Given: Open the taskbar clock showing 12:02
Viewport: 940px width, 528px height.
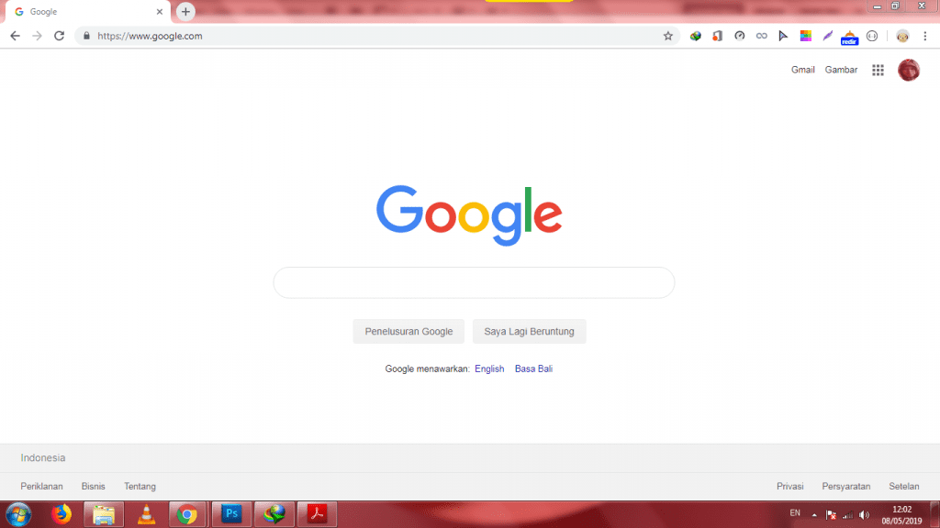Looking at the screenshot, I should point(901,515).
